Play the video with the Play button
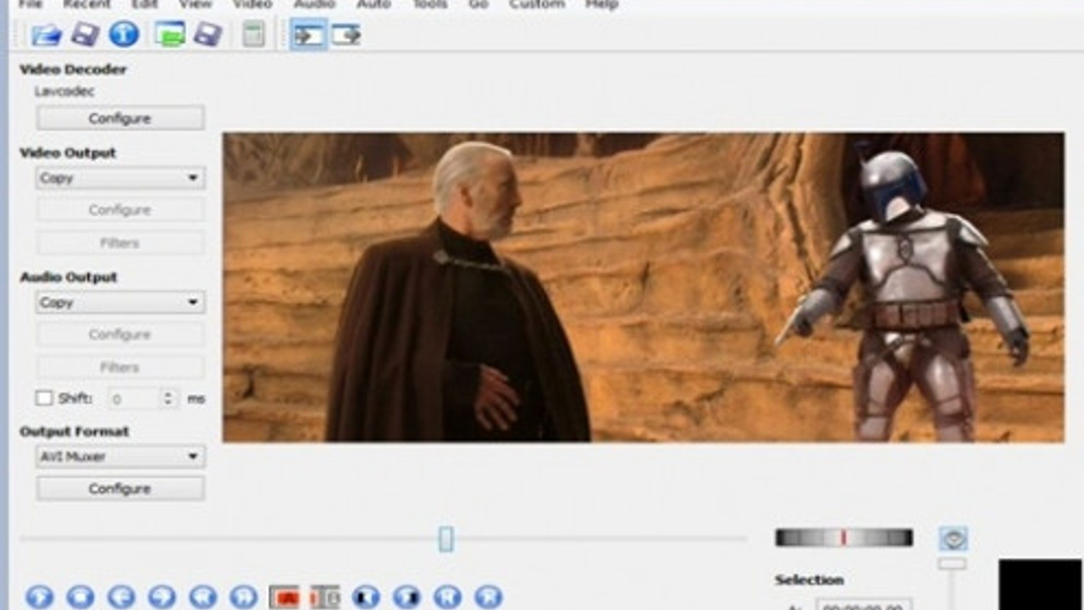This screenshot has height=610, width=1084. pos(39,596)
